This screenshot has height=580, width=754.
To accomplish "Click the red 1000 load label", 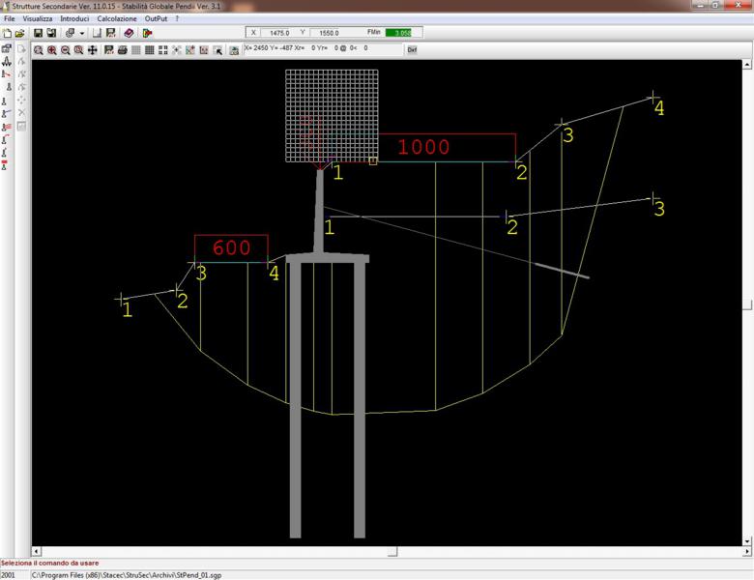I will [423, 147].
